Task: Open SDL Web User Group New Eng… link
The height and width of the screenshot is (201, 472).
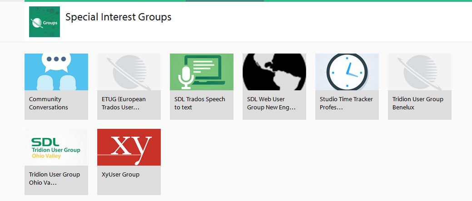Action: pos(271,103)
